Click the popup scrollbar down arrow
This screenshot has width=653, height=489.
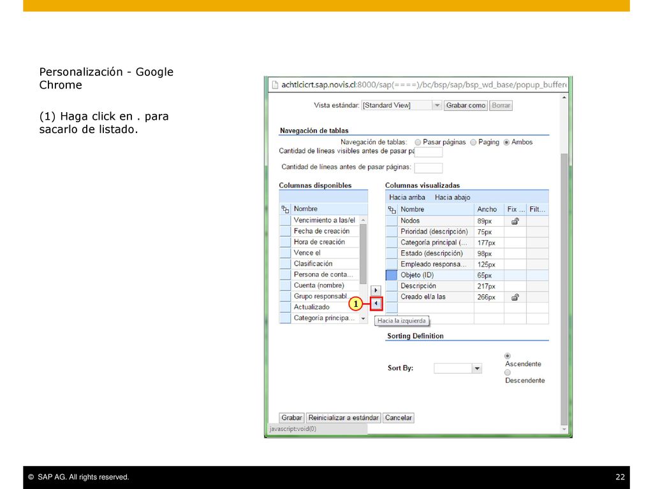click(x=564, y=429)
